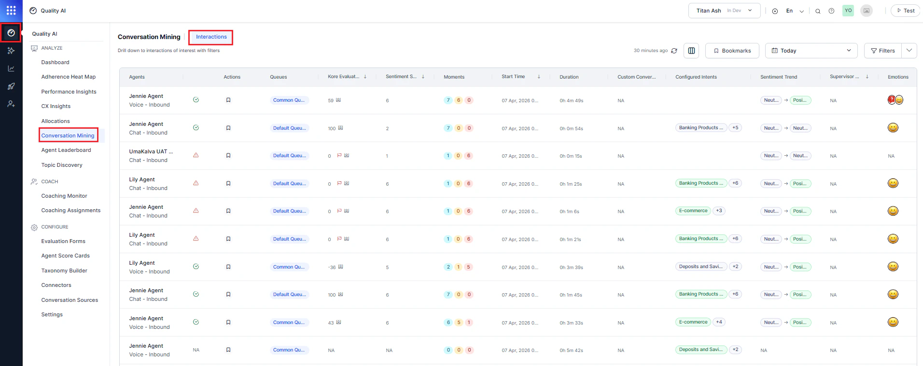The image size is (923, 366).
Task: Open the add user sidebar icon
Action: coord(11,104)
